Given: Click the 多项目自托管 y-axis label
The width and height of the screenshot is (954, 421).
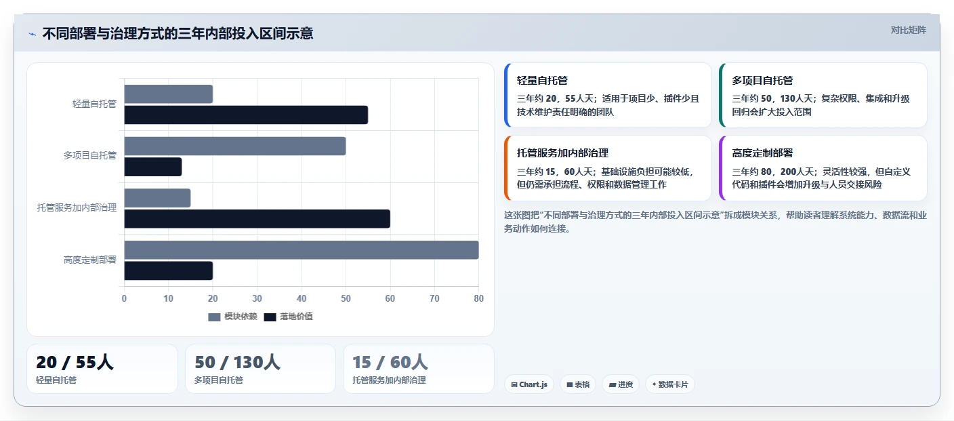Looking at the screenshot, I should 90,155.
